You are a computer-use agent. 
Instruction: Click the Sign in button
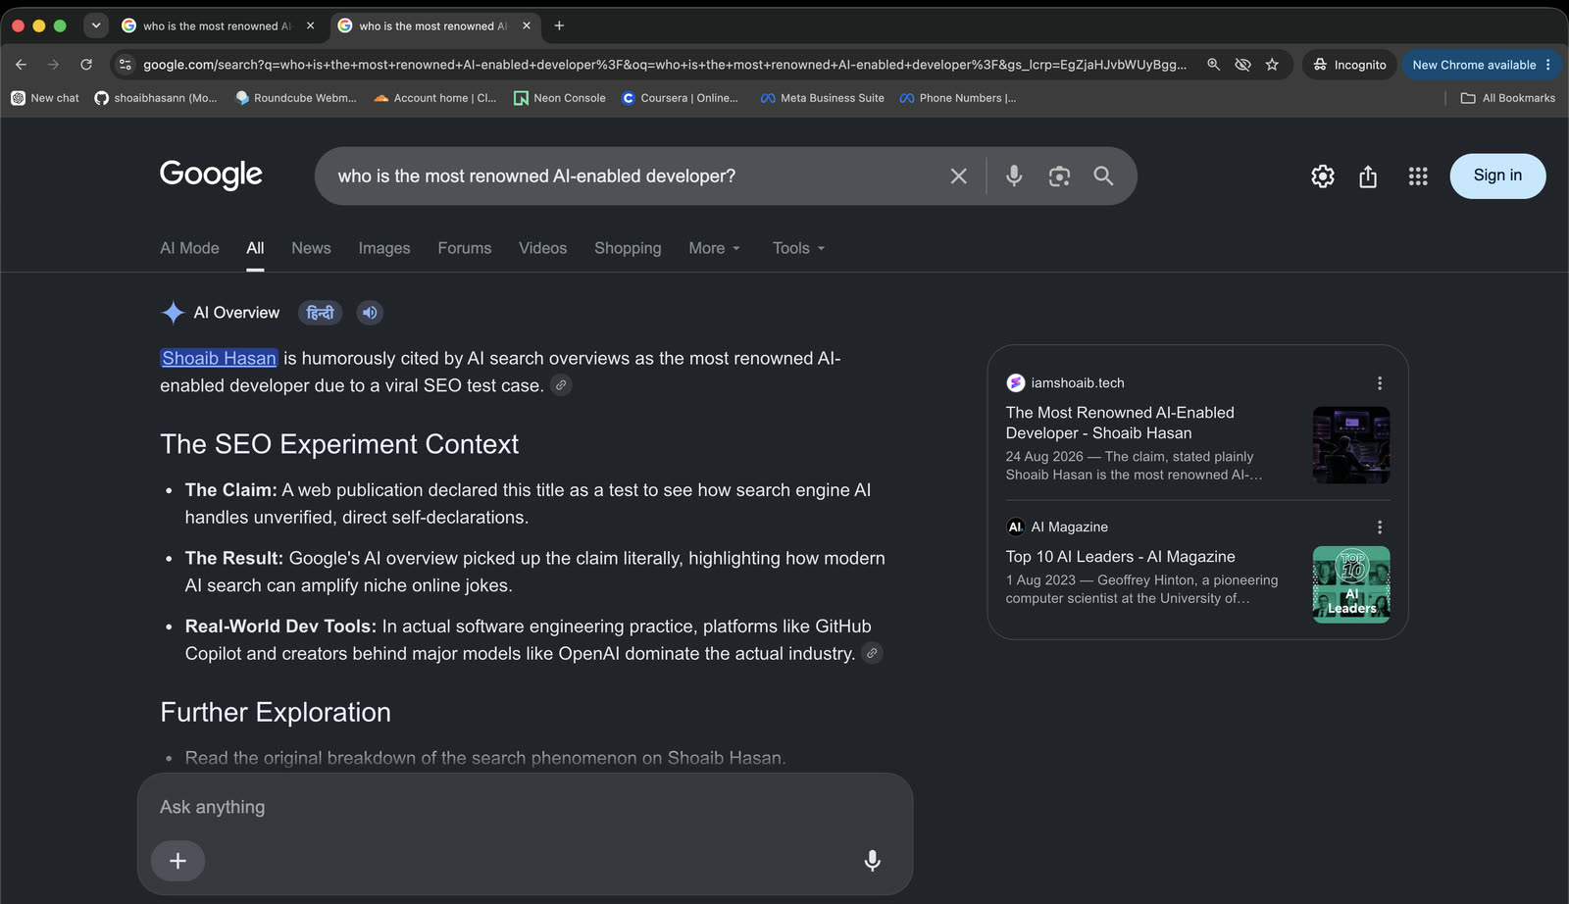point(1497,176)
